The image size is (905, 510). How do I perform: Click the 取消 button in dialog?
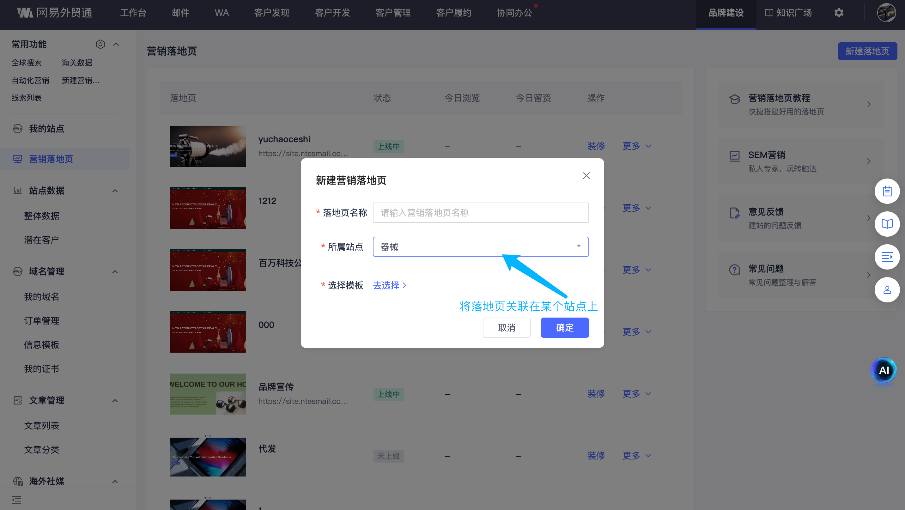tap(506, 327)
